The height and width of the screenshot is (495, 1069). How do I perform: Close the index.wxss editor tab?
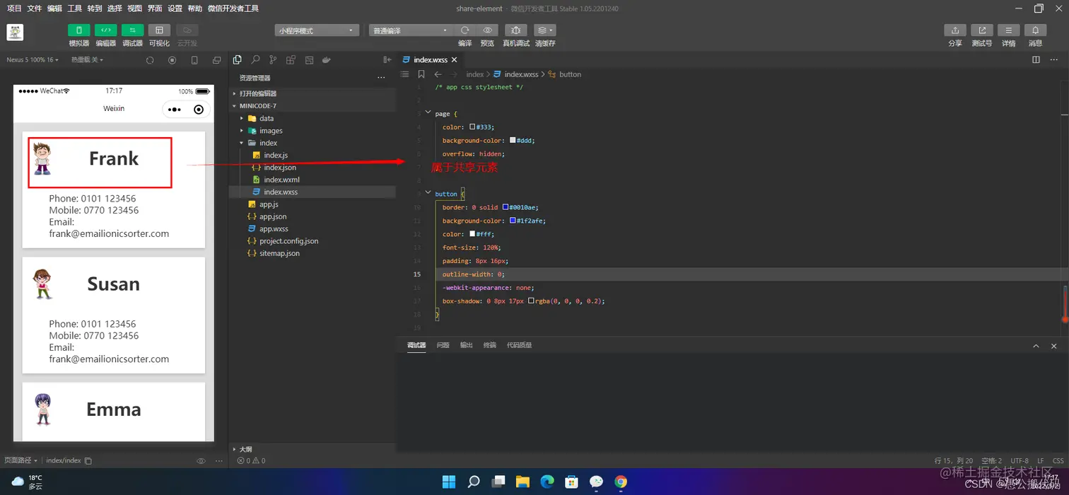pyautogui.click(x=455, y=60)
